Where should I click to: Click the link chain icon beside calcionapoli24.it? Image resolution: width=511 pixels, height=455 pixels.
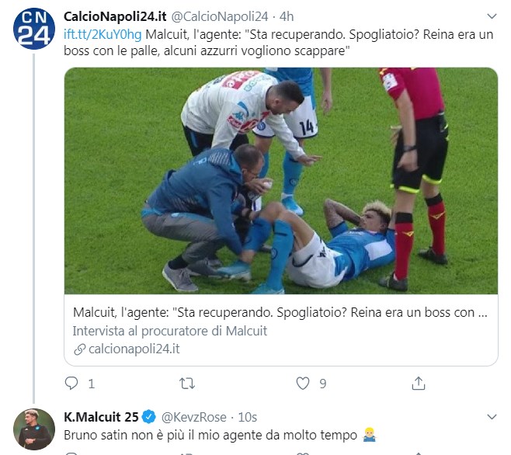(79, 349)
